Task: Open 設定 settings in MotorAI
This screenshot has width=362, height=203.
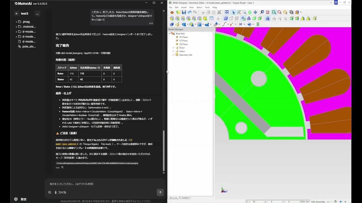Action: (x=20, y=199)
